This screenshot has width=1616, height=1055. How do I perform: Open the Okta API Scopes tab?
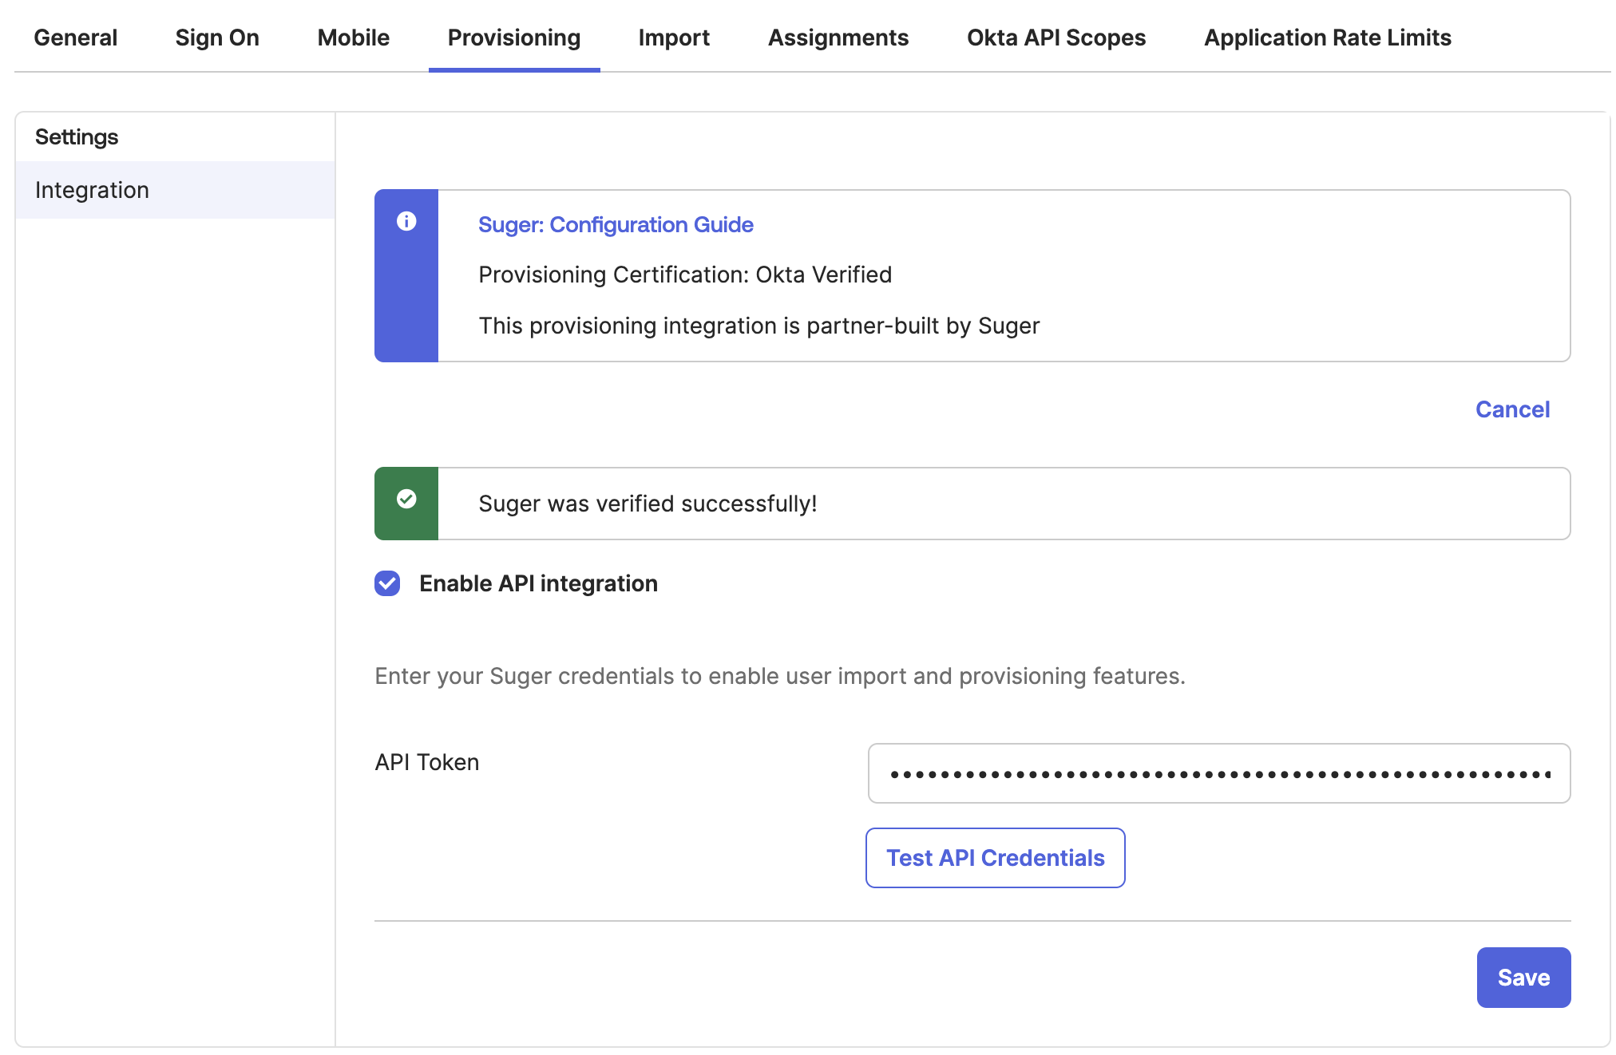1056,38
